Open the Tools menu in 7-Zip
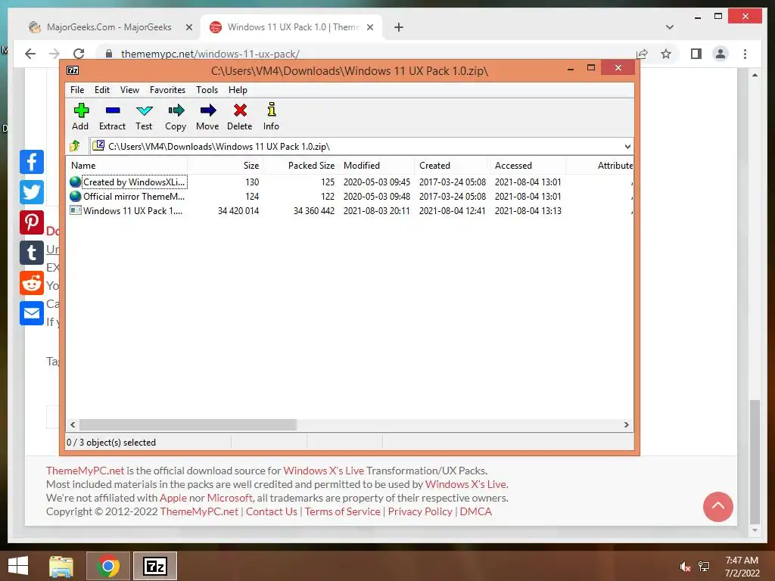775x581 pixels. point(207,90)
